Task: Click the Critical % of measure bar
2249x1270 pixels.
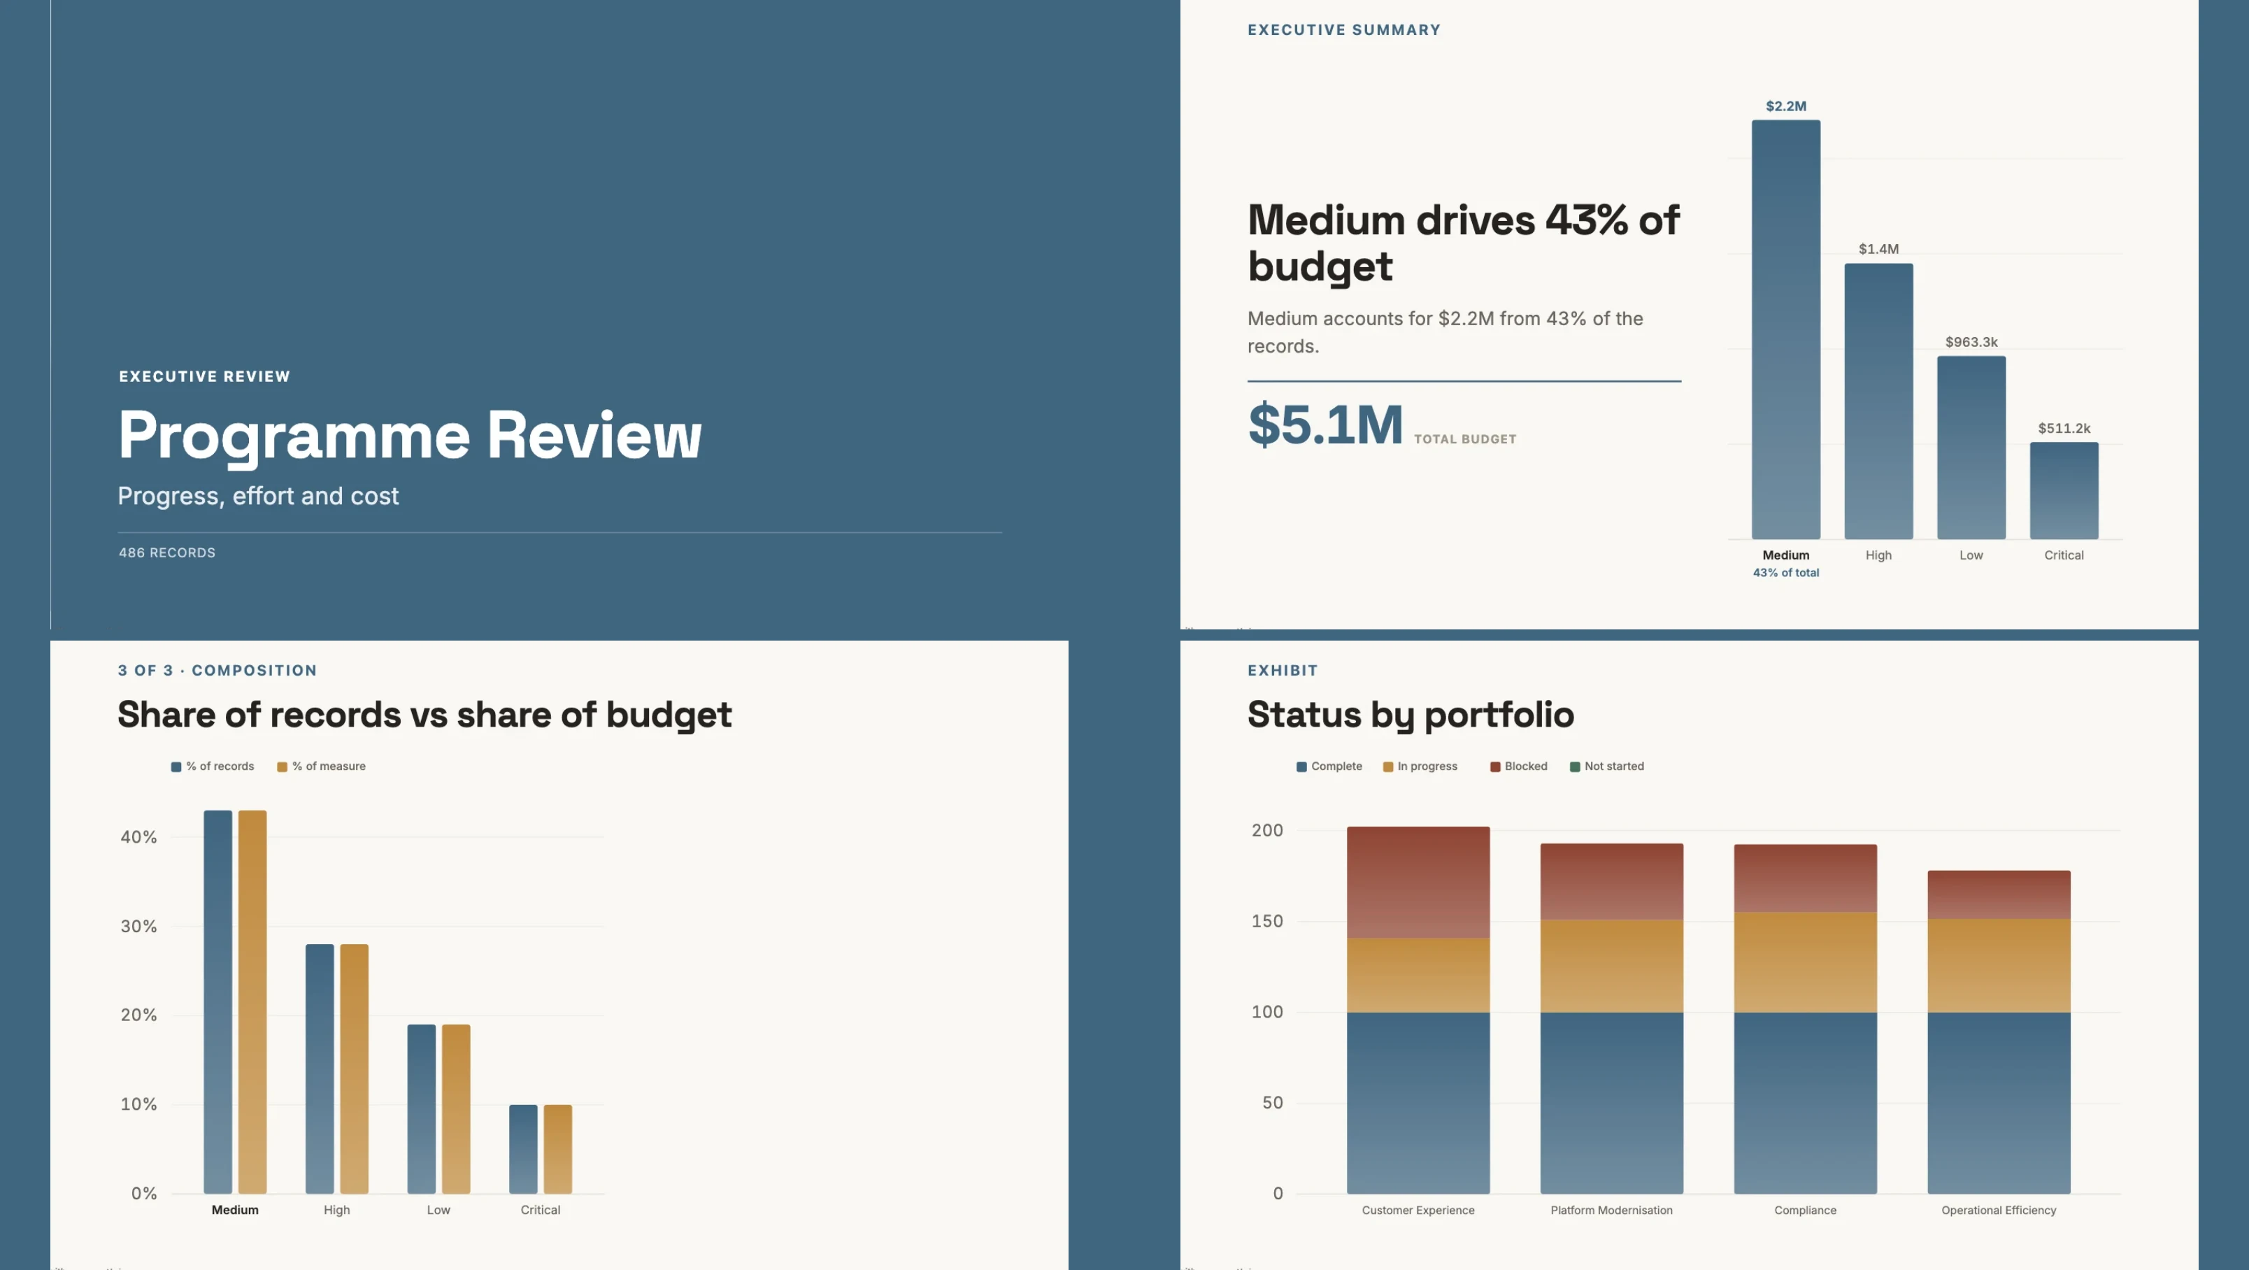Action: pos(557,1149)
